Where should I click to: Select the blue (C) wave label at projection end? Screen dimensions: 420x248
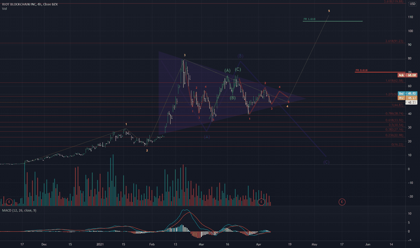coord(326,162)
